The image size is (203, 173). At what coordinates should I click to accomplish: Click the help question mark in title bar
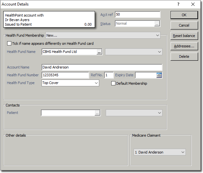[x=178, y=4]
